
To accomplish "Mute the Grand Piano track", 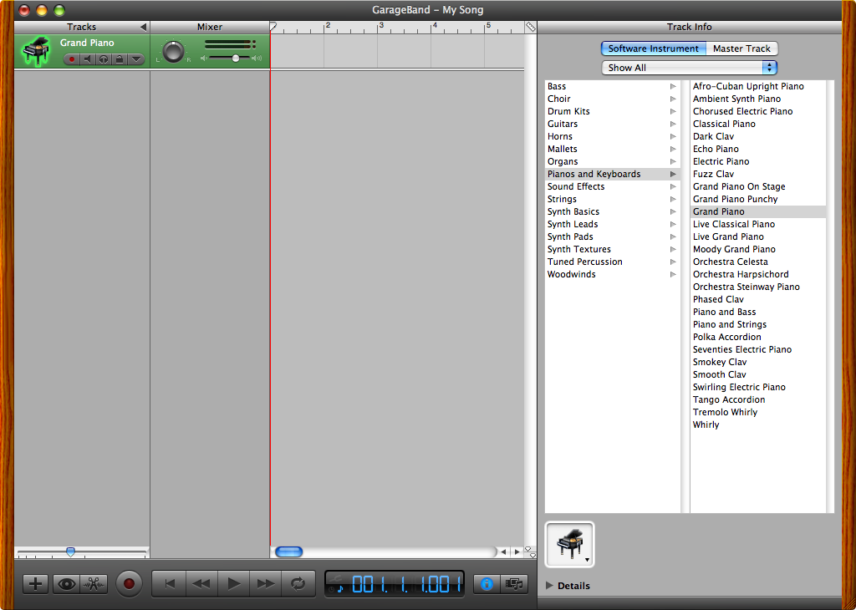I will click(x=87, y=59).
